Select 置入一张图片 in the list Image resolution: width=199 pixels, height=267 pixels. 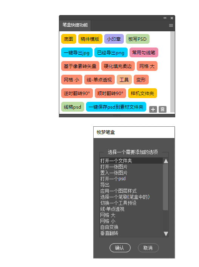click(x=131, y=173)
